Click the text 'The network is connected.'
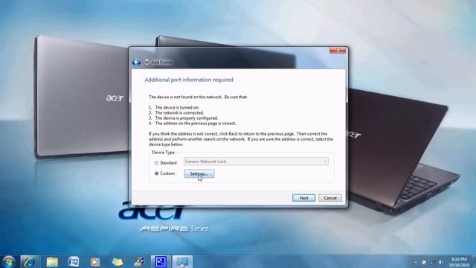Screen dimensions: 476x268 (179, 112)
